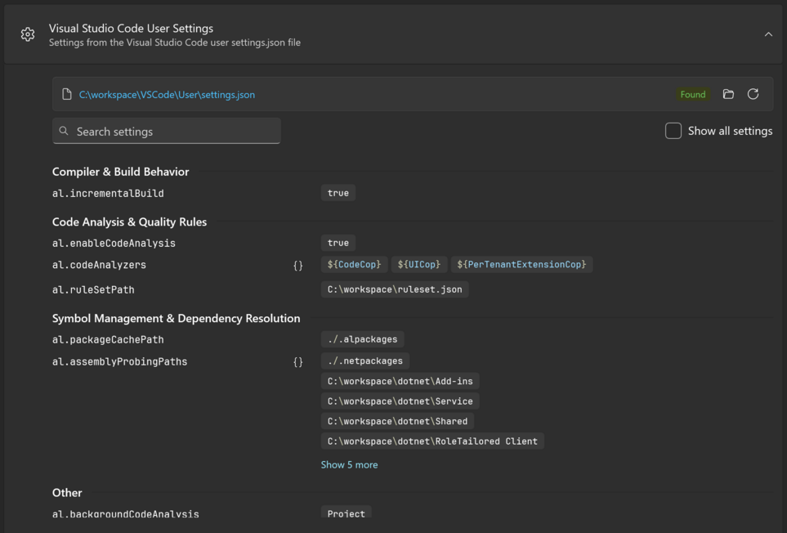Expand list with Show 5 more
The image size is (787, 533).
(x=349, y=465)
